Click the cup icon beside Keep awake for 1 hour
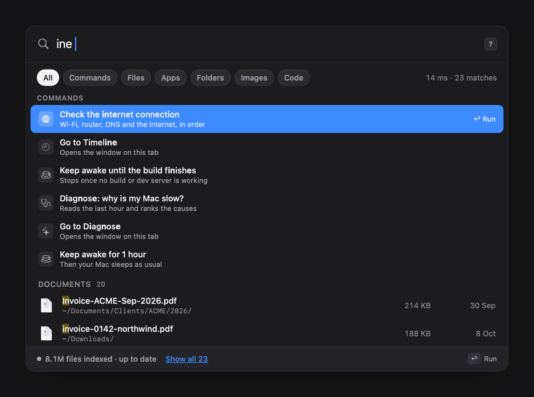This screenshot has height=397, width=534. 46,259
